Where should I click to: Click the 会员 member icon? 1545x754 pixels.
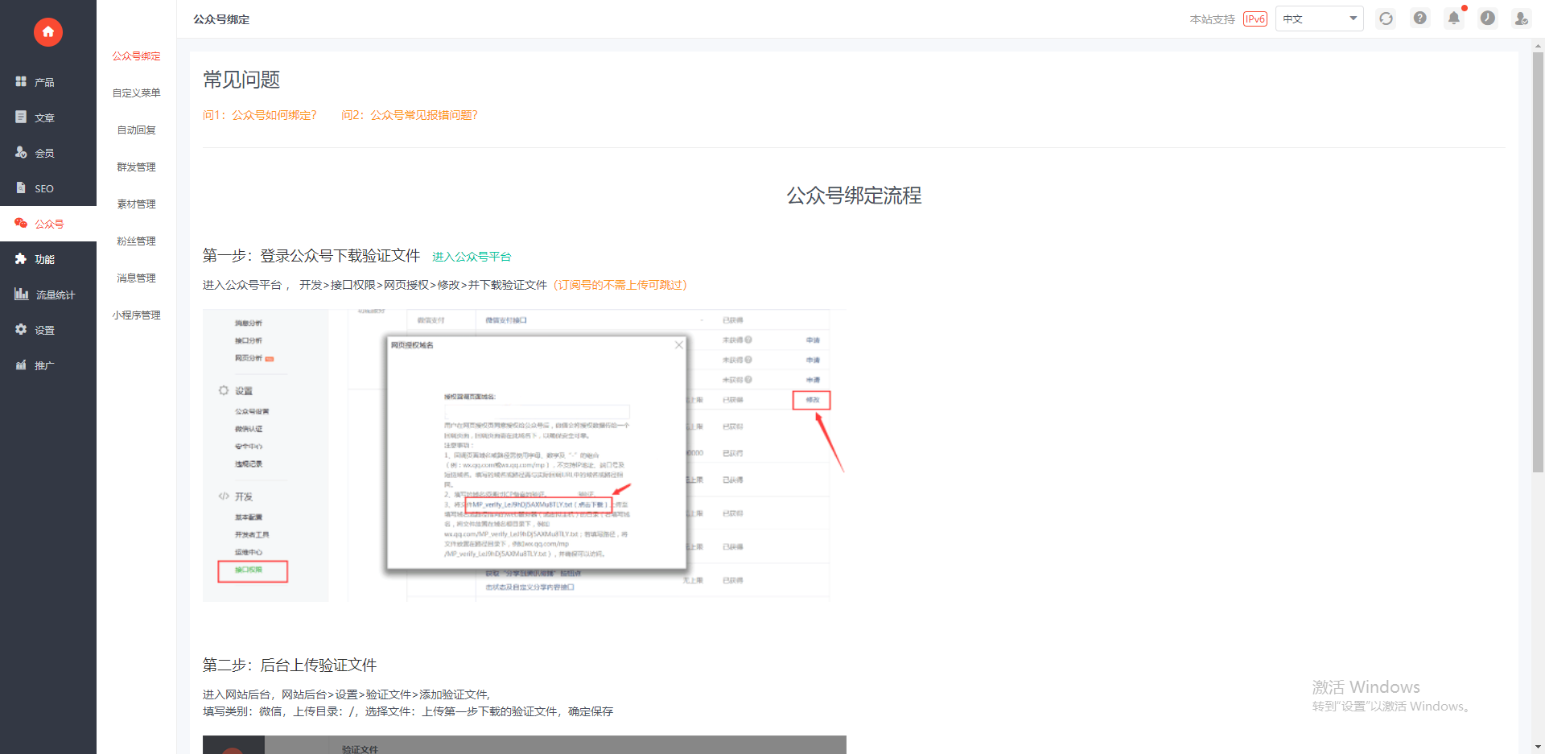point(21,152)
